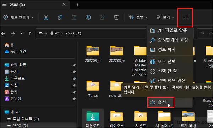Click the Cut scissors icon
The image size is (213, 128).
tap(46, 17)
